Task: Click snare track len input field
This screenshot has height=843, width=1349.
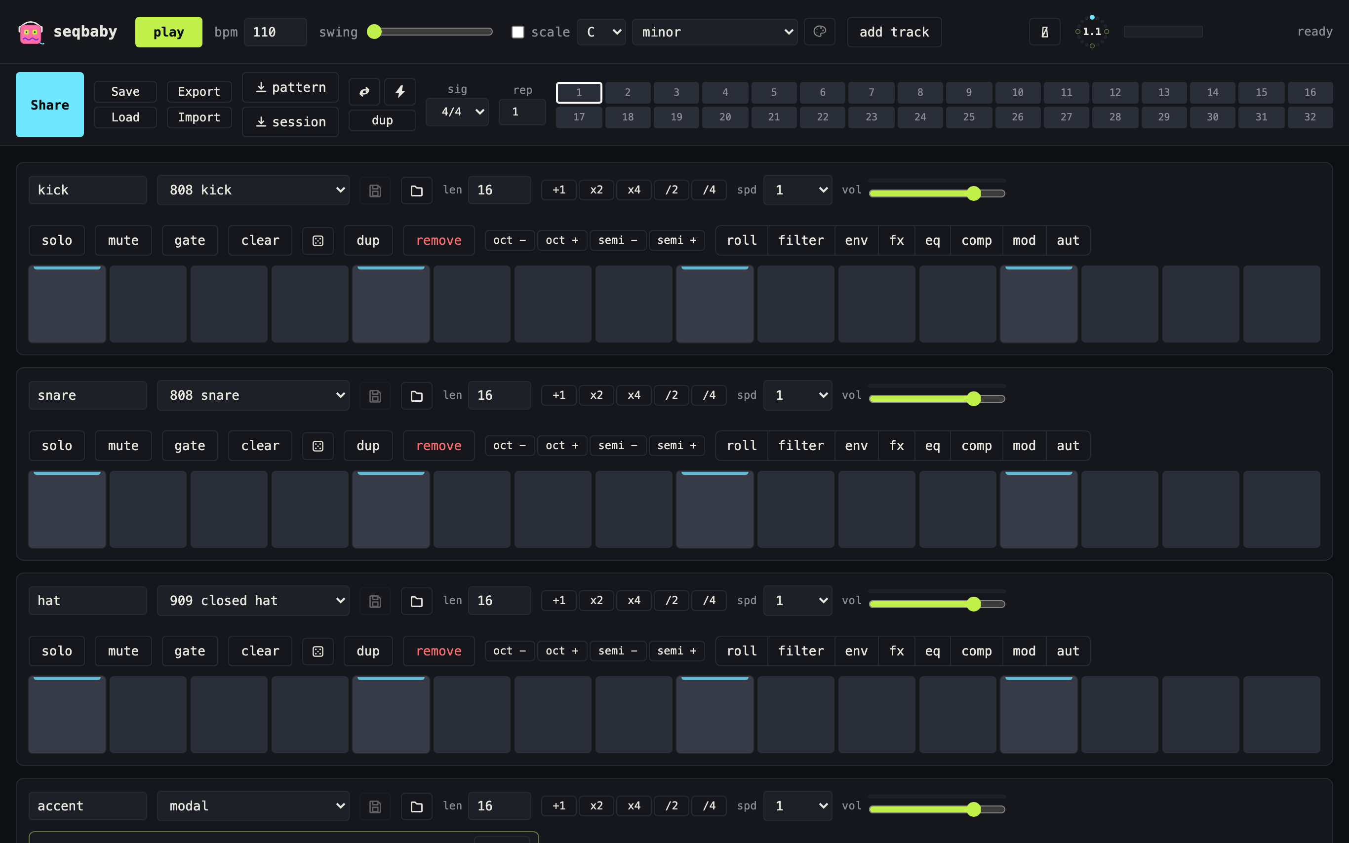Action: click(499, 395)
